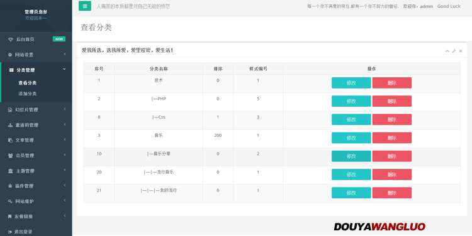Image resolution: width=472 pixels, height=236 pixels.
Task: Click 删除 for the 我的流行 row
Action: tap(392, 193)
